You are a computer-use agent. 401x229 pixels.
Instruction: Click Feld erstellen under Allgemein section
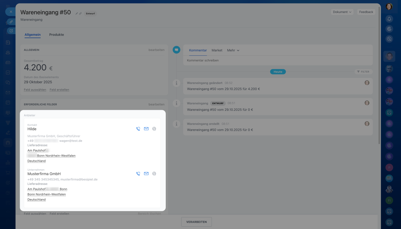coord(59,90)
